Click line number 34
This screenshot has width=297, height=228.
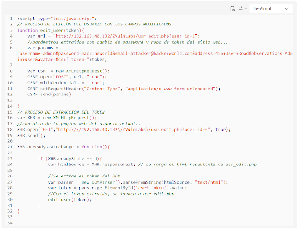[x=10, y=223]
